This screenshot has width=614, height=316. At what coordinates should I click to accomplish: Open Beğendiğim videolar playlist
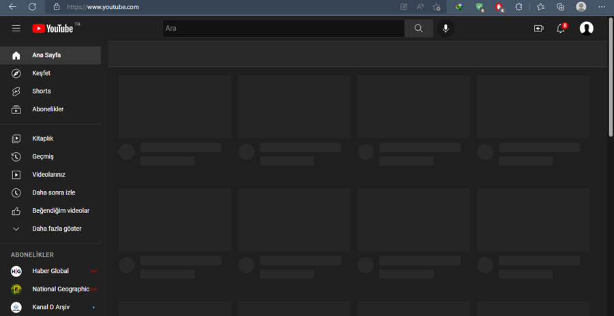point(50,211)
